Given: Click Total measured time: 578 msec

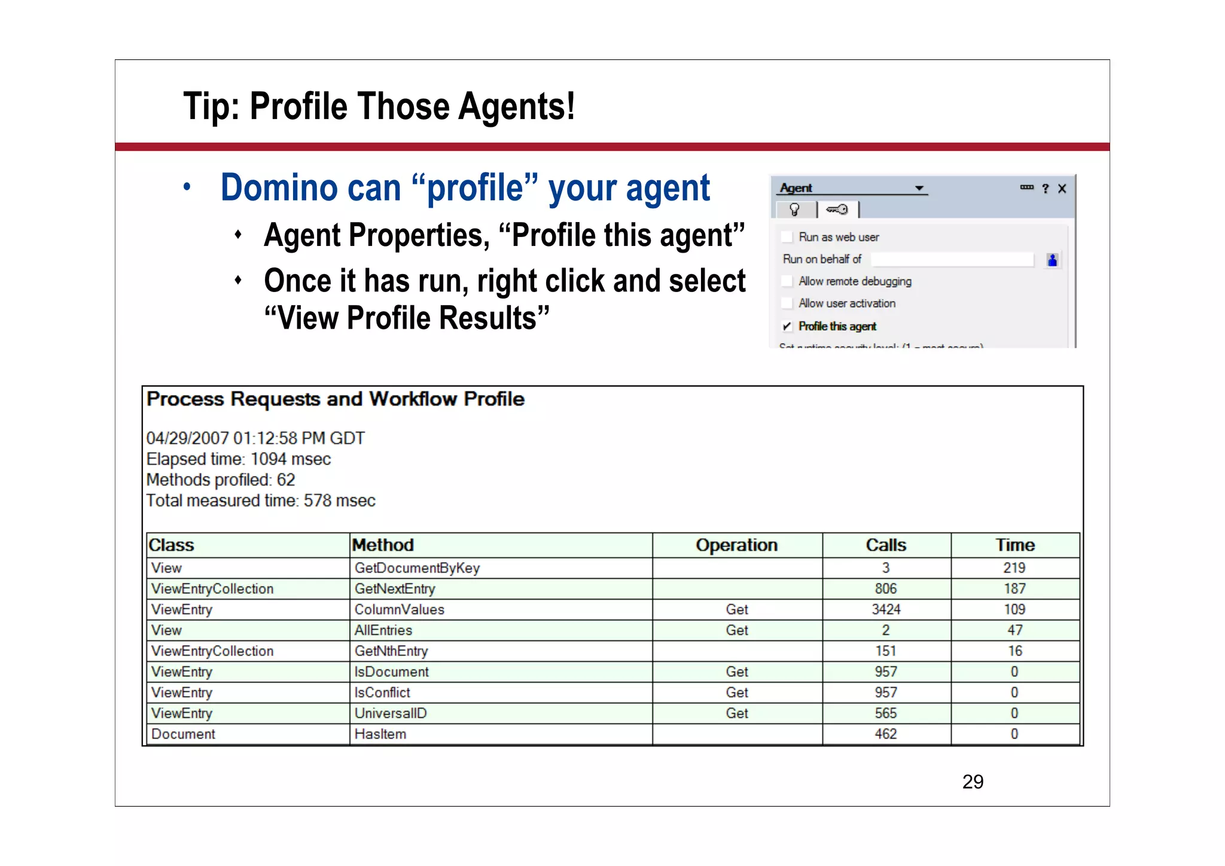Looking at the screenshot, I should (x=261, y=501).
